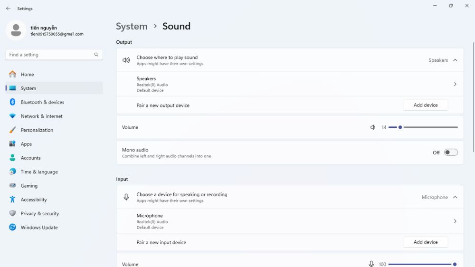The width and height of the screenshot is (475, 267).
Task: Click the Gaming controller icon in sidebar
Action: tap(12, 185)
